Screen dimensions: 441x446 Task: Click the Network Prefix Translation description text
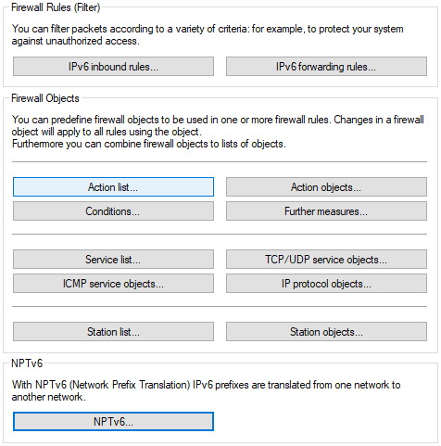pyautogui.click(x=206, y=390)
